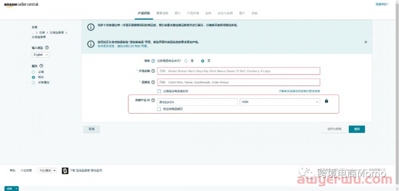Click help icon beside 输入语言
The image size is (399, 191).
(x=47, y=47)
